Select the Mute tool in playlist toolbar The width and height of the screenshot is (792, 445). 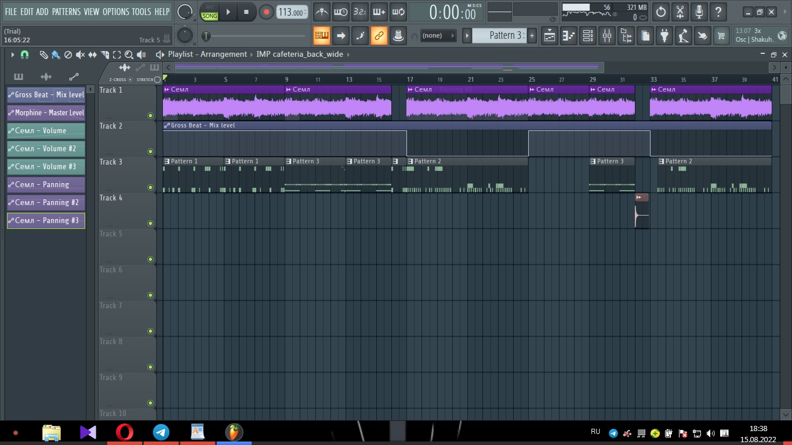(x=80, y=54)
